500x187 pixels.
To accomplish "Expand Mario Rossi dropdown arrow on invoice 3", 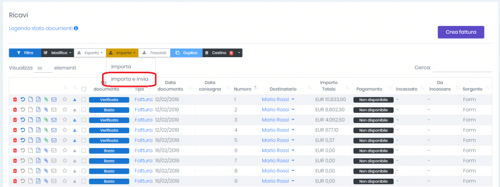I will [293, 120].
